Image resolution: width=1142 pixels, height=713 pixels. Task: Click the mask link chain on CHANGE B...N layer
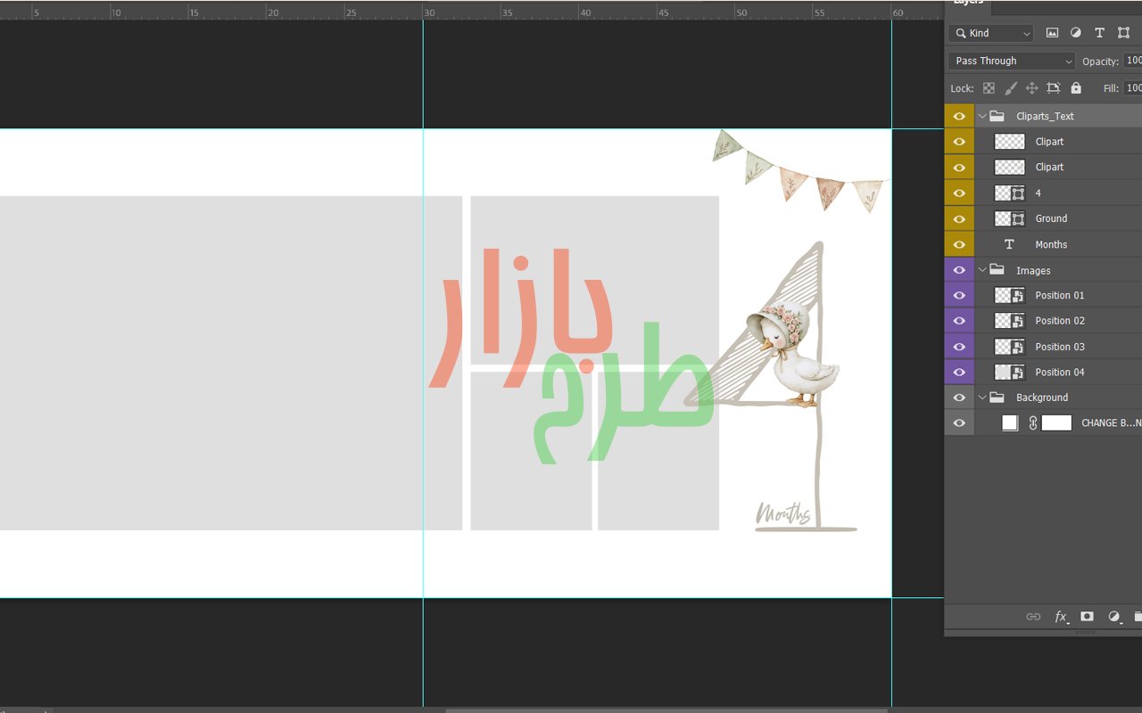pyautogui.click(x=1033, y=423)
